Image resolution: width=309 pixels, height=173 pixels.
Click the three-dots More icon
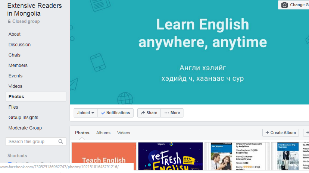(166, 113)
